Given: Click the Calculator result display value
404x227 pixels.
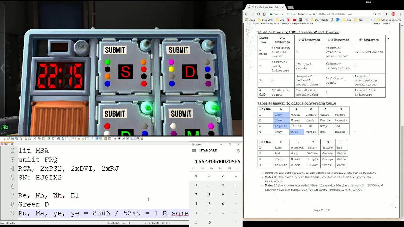Looking at the screenshot, I should point(217,161).
